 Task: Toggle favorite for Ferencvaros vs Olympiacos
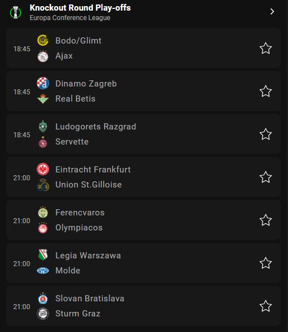click(x=265, y=220)
